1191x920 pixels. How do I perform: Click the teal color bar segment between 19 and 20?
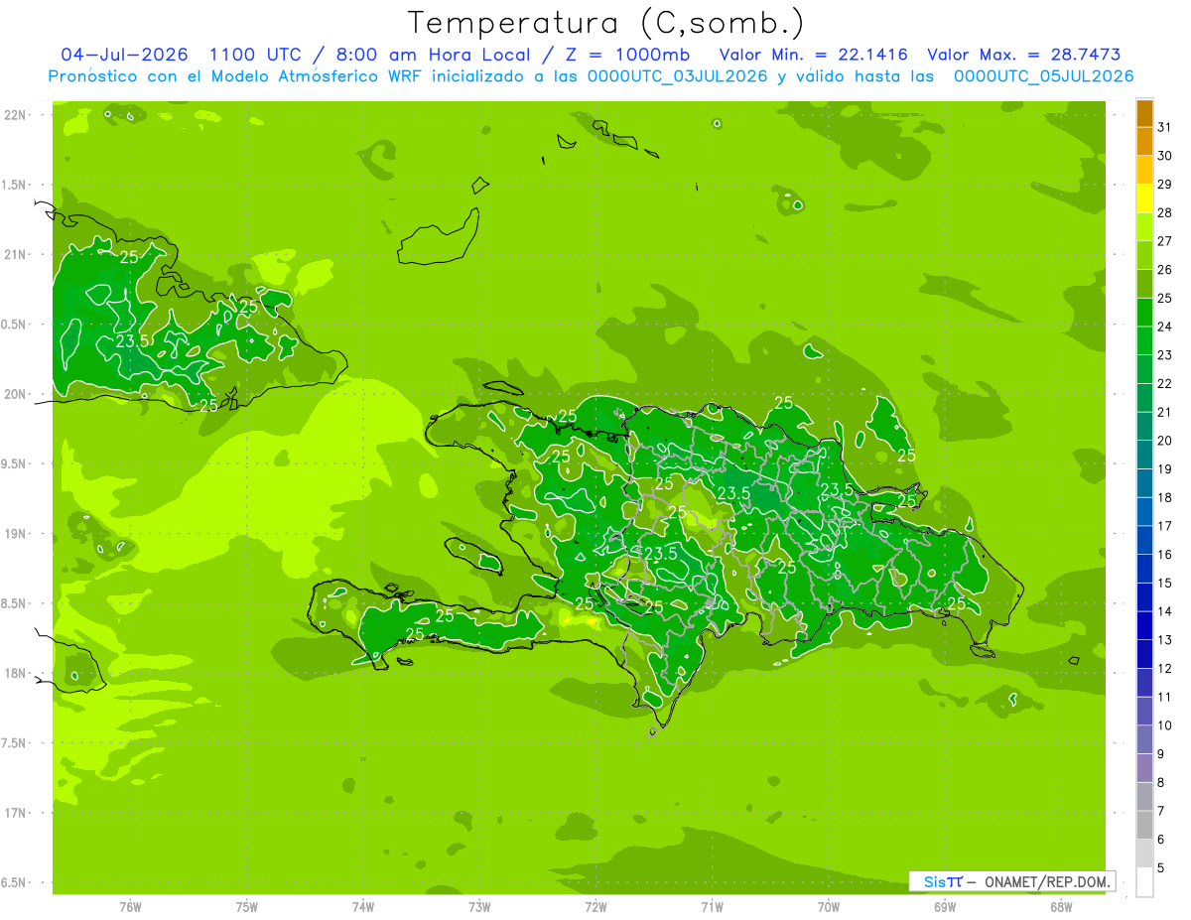coord(1144,455)
